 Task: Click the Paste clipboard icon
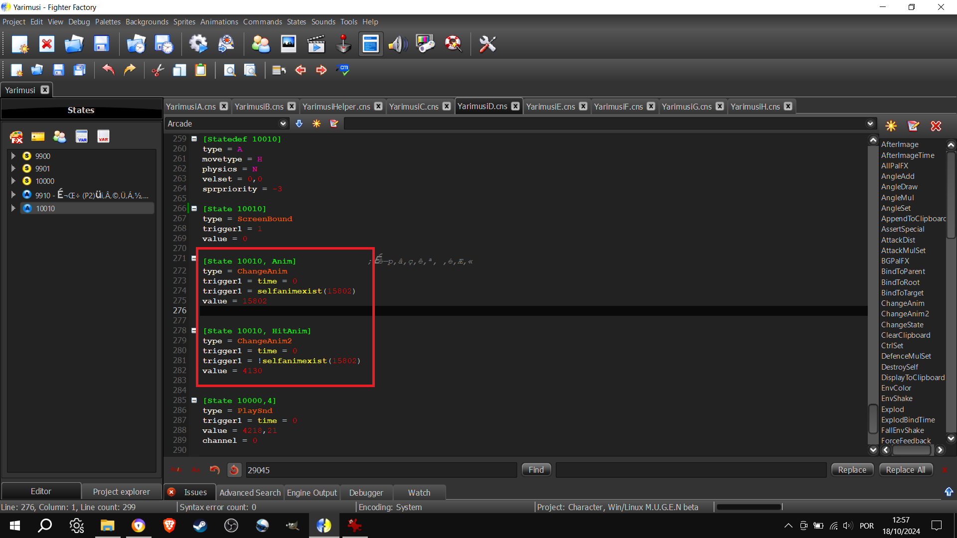200,70
